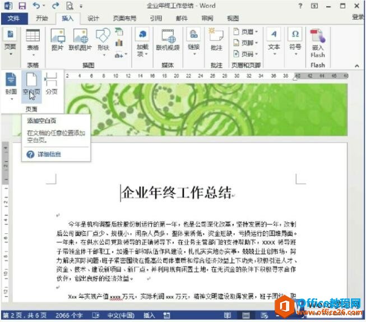Click the 图片 insert icon
The height and width of the screenshot is (322, 366).
(58, 40)
